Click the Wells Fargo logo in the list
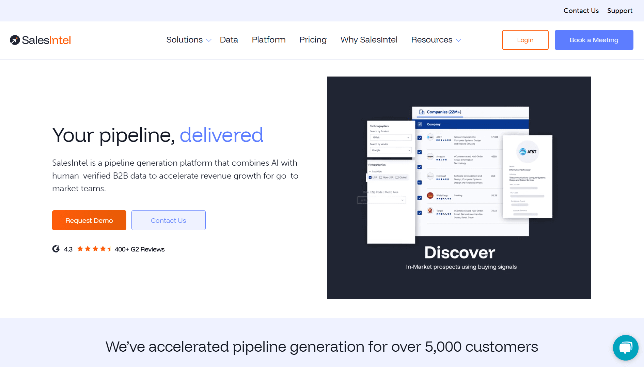Image resolution: width=644 pixels, height=367 pixels. 430,196
